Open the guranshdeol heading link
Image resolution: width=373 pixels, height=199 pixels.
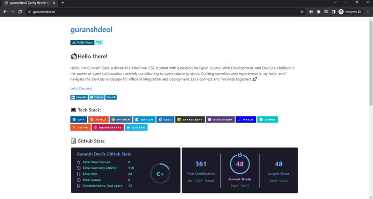(91, 30)
